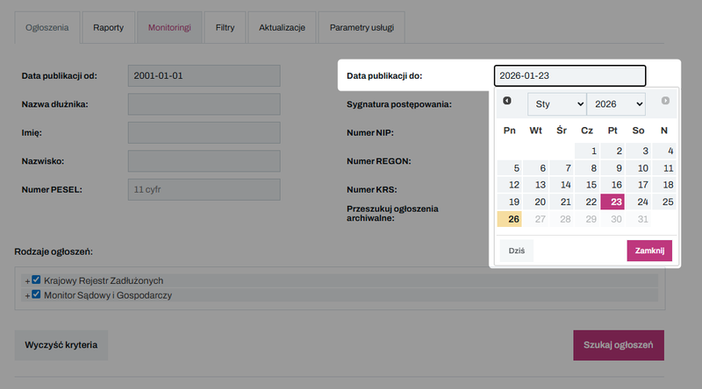Open the Monitoringi tab
This screenshot has height=389, width=702.
click(169, 28)
